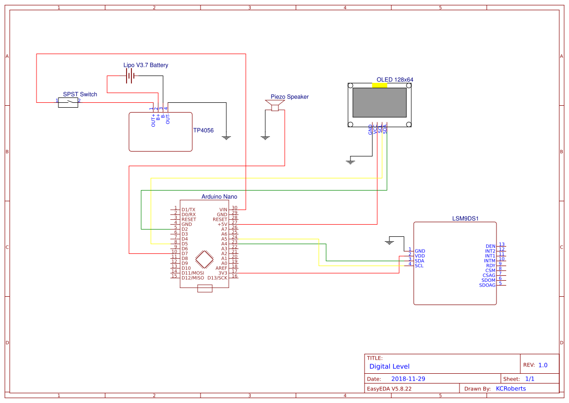Click the OLED 128x64 display symbol

379,103
